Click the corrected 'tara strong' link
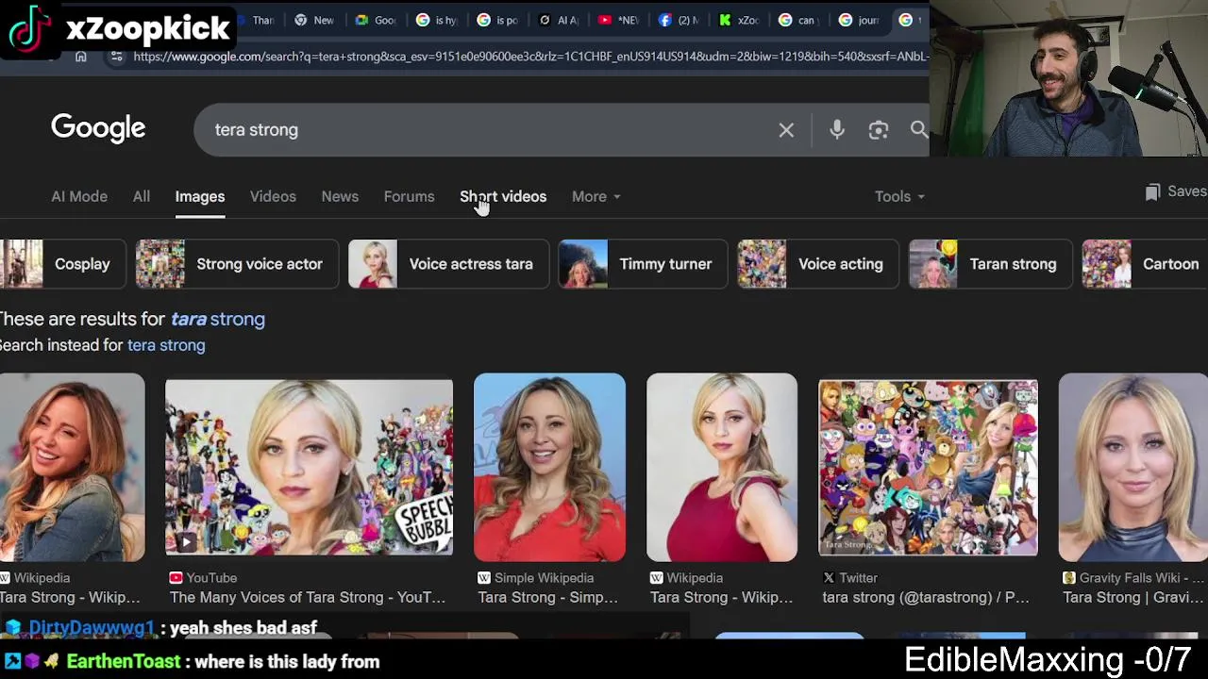The width and height of the screenshot is (1208, 679). [x=218, y=319]
